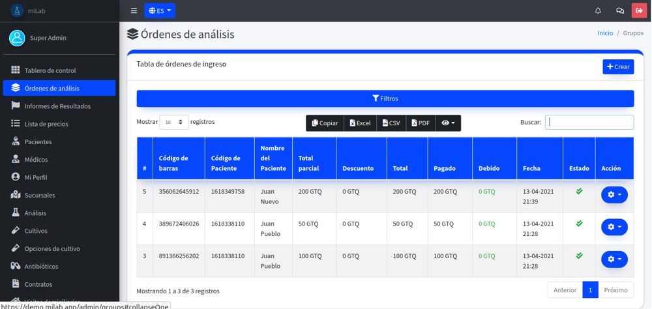652x309 pixels.
Task: Click the Super Admin avatar icon
Action: tap(17, 38)
